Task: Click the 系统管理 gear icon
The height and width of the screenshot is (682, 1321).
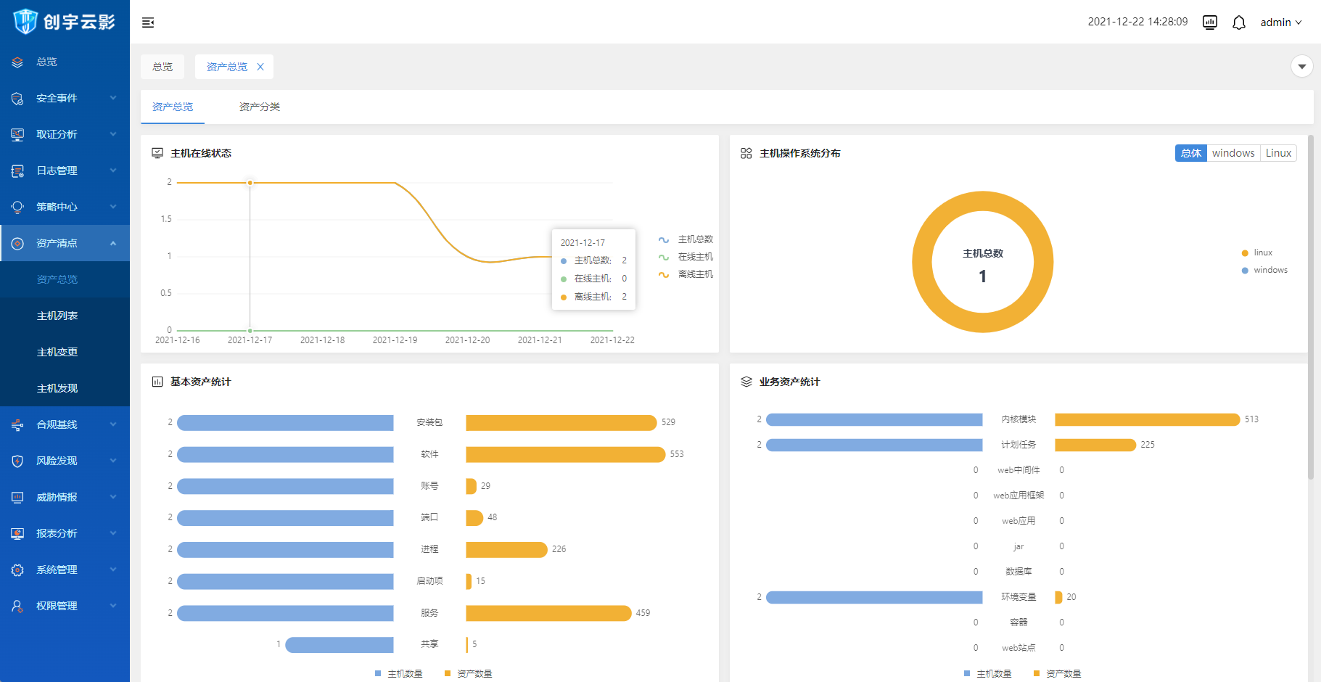Action: click(x=17, y=570)
